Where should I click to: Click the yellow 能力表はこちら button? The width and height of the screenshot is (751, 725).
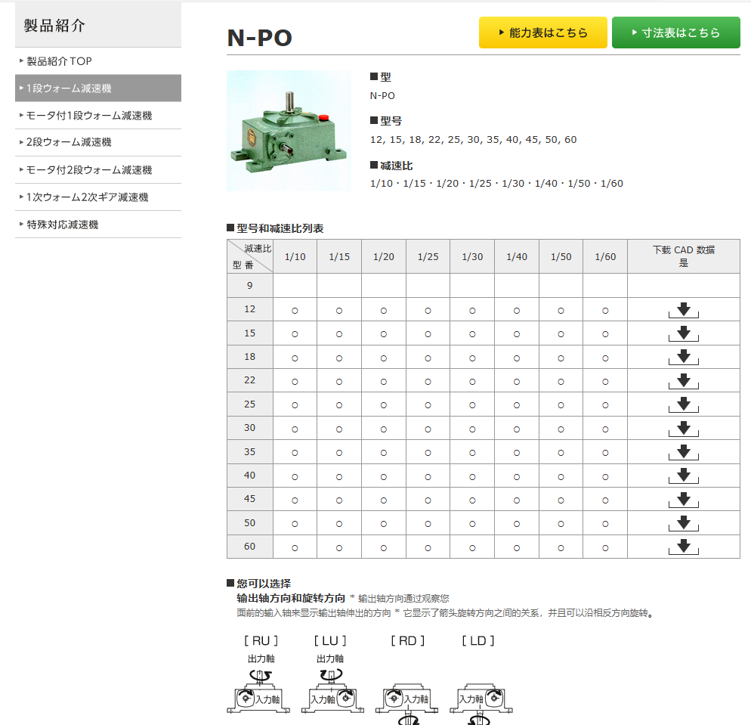point(542,33)
